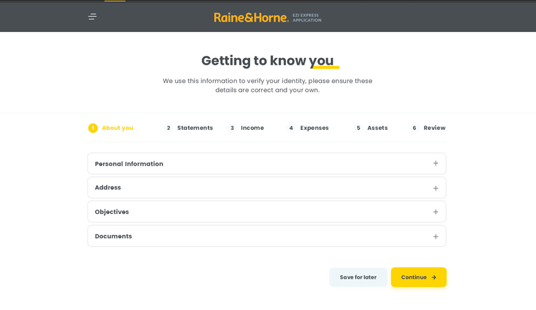Click the Save for later button
Viewport: 536px width, 310px height.
click(x=358, y=277)
